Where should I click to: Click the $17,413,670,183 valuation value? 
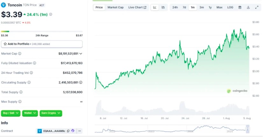(x=72, y=63)
